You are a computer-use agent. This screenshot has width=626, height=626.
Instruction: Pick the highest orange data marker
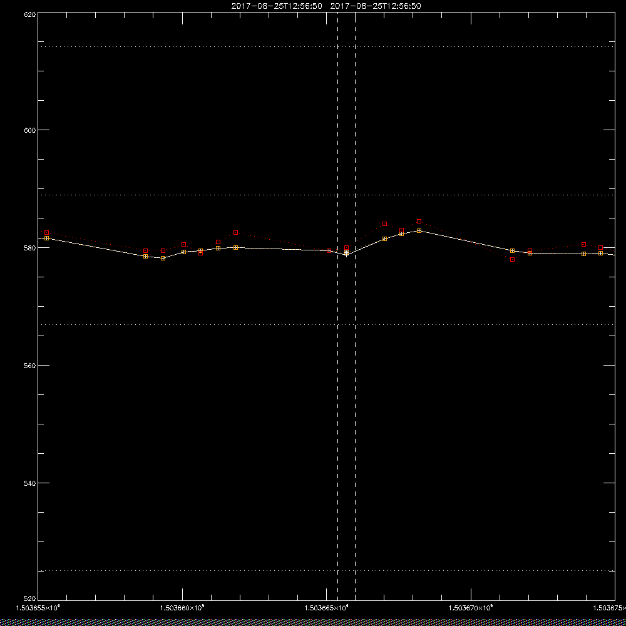(x=419, y=231)
